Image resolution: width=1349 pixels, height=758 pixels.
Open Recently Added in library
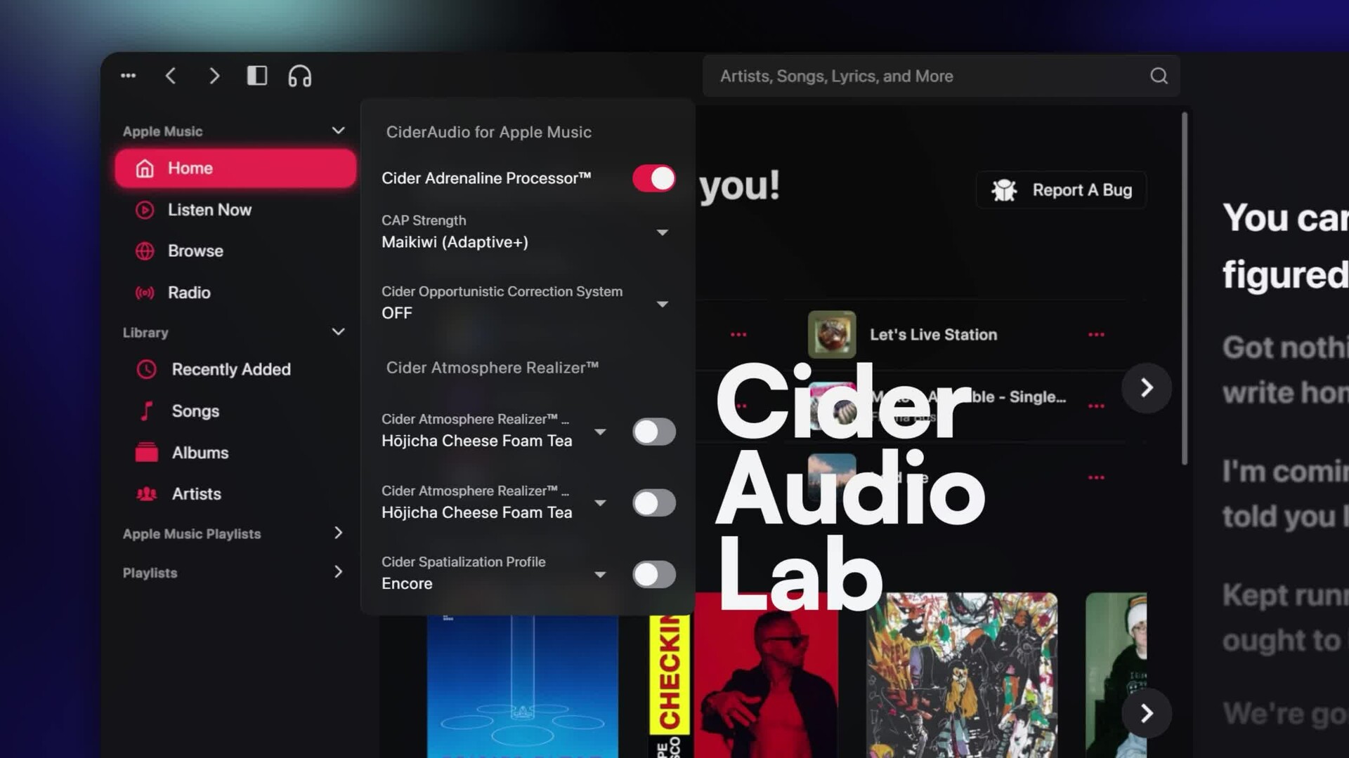point(230,369)
